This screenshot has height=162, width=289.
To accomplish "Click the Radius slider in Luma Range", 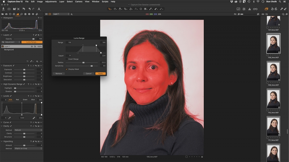I will pyautogui.click(x=82, y=62).
